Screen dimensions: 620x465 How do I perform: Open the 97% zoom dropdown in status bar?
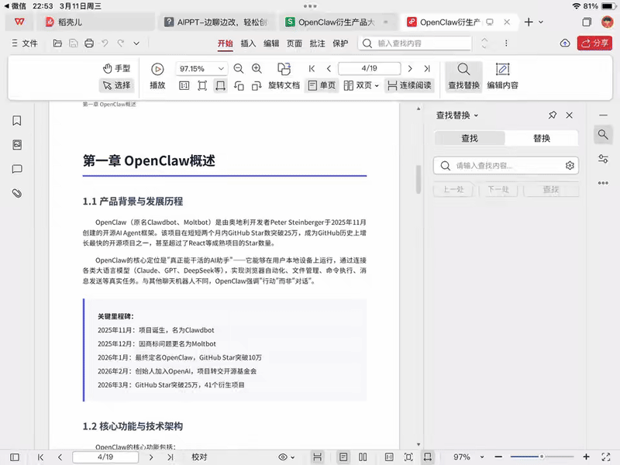point(482,457)
